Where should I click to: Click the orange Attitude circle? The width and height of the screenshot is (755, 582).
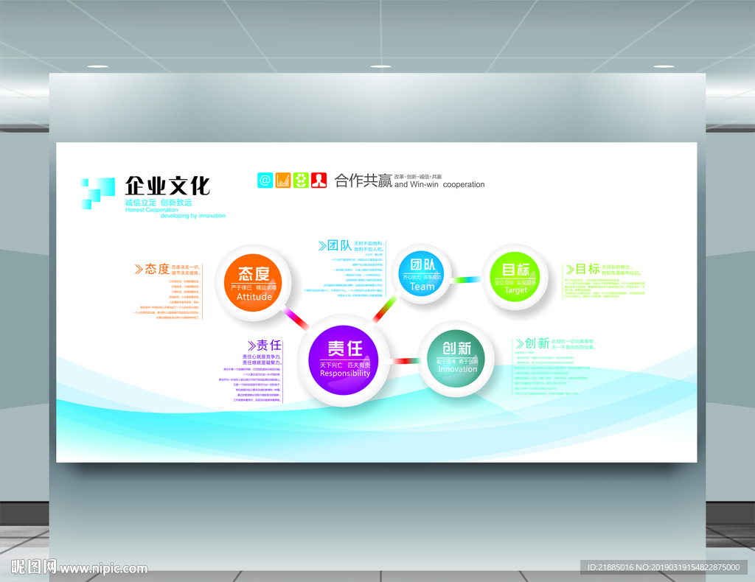tap(254, 283)
